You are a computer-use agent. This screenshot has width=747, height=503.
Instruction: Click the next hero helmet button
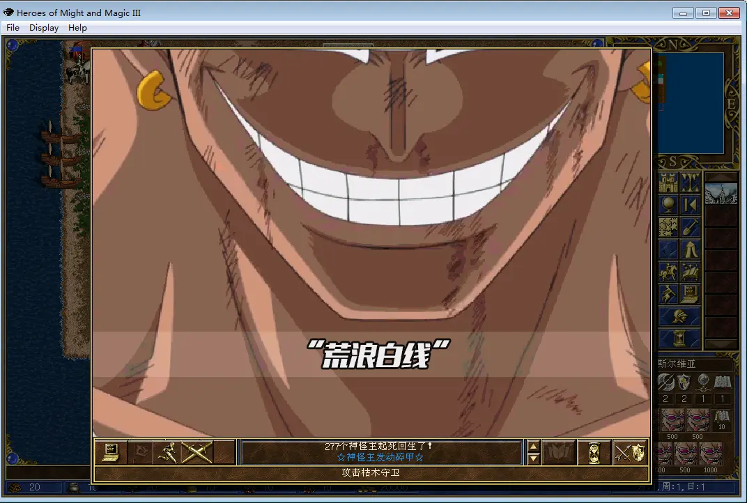pyautogui.click(x=679, y=317)
